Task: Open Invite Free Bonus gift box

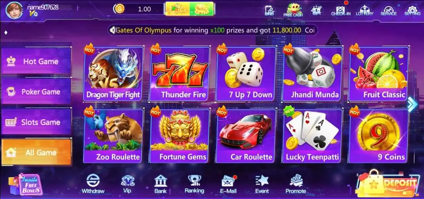Action: 25,184
